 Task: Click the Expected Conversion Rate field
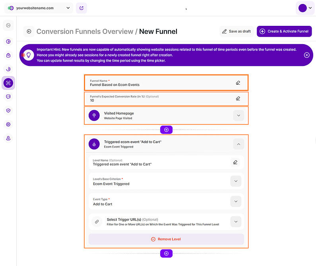(166, 99)
